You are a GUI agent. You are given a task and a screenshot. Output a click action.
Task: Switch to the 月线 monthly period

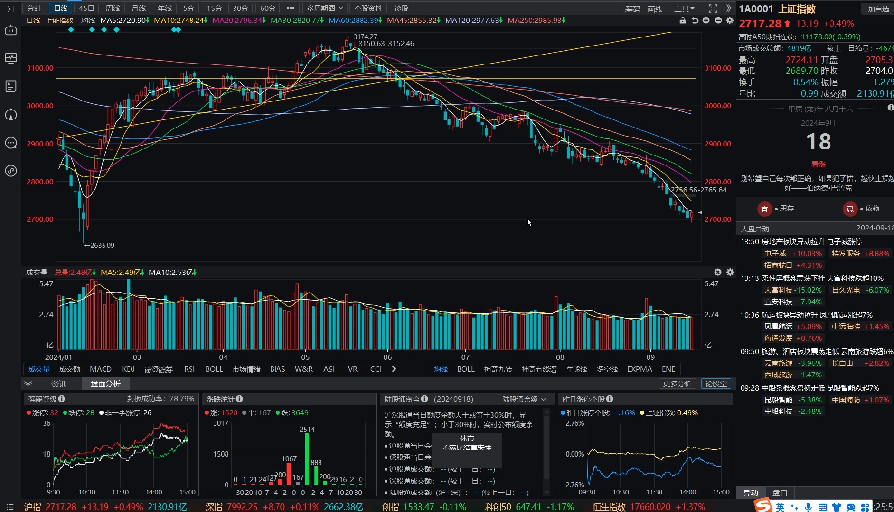point(139,8)
